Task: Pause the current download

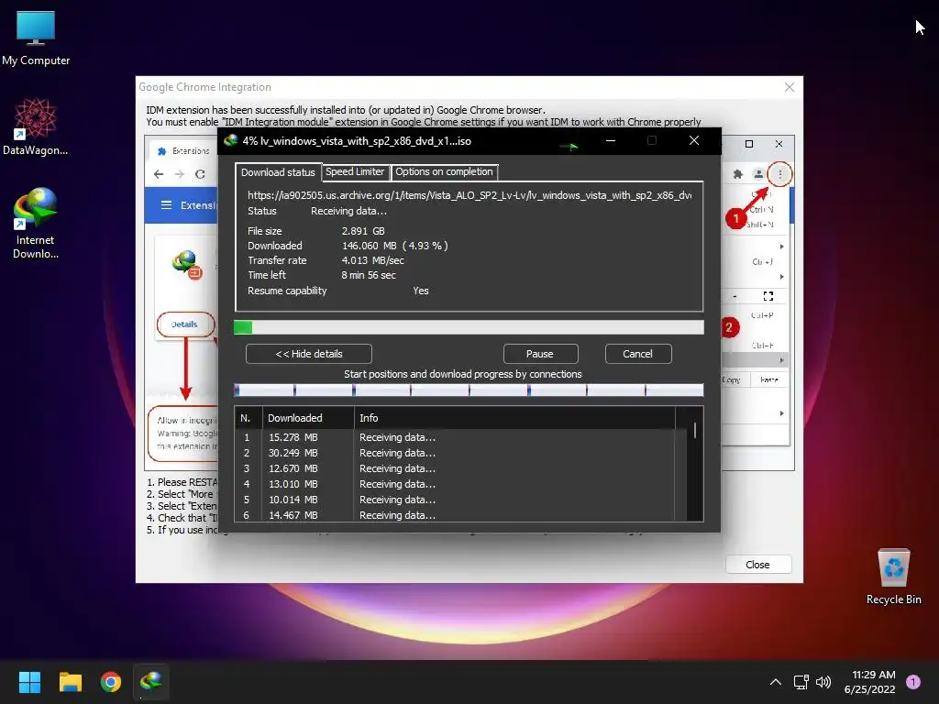Action: 539,354
